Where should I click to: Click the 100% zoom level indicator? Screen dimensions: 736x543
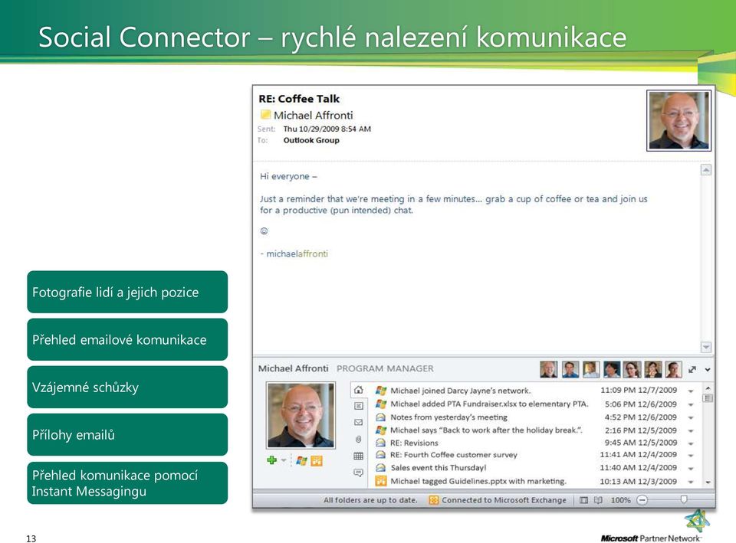(x=620, y=500)
